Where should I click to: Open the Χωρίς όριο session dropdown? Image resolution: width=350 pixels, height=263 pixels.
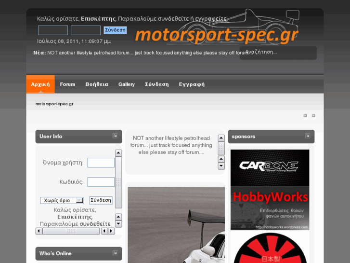pyautogui.click(x=62, y=200)
